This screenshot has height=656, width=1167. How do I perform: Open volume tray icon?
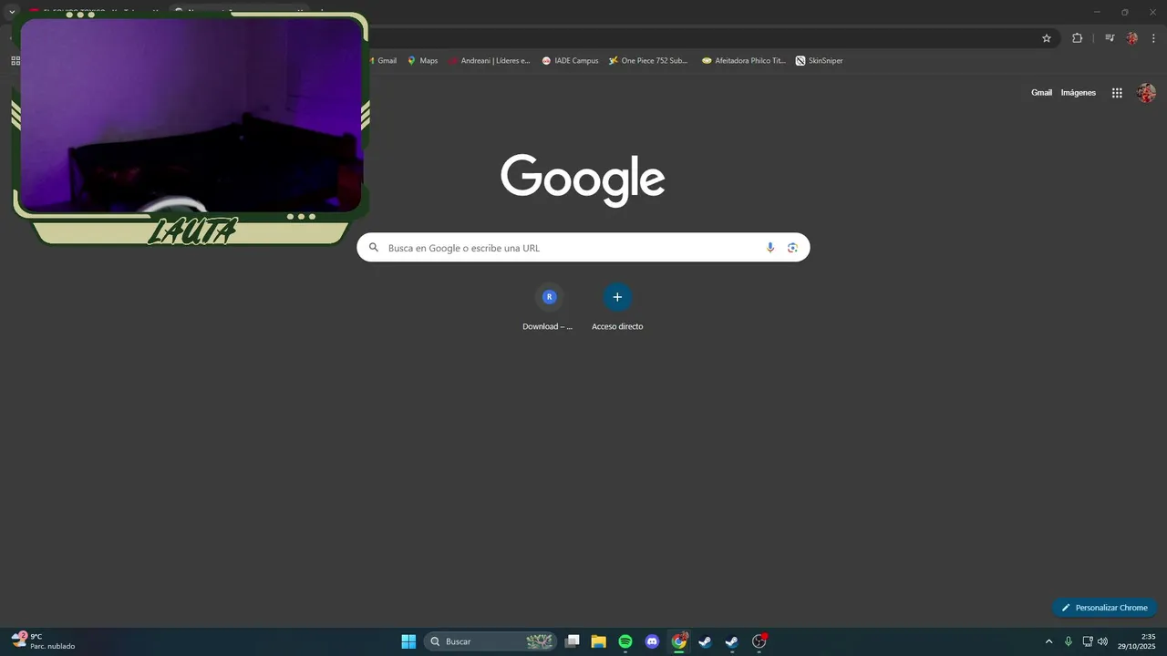coord(1103,641)
